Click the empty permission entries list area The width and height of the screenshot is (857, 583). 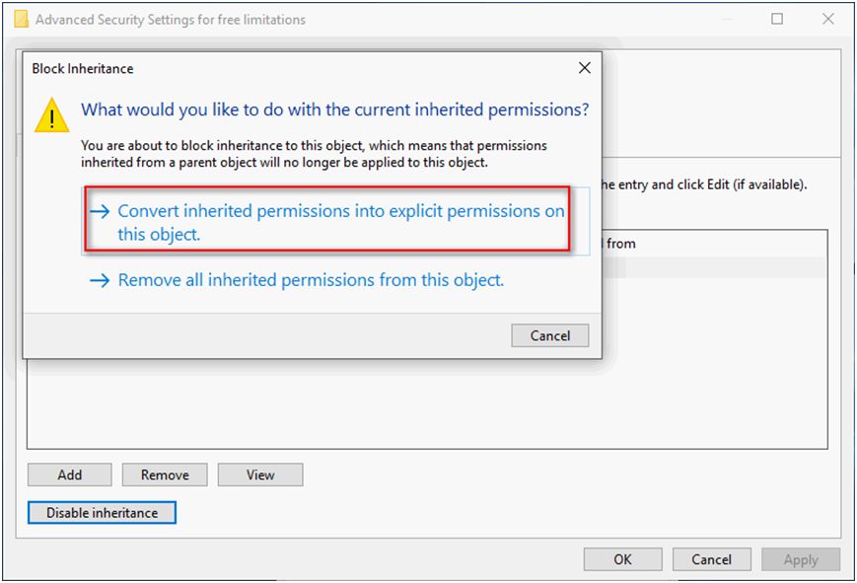click(x=424, y=404)
